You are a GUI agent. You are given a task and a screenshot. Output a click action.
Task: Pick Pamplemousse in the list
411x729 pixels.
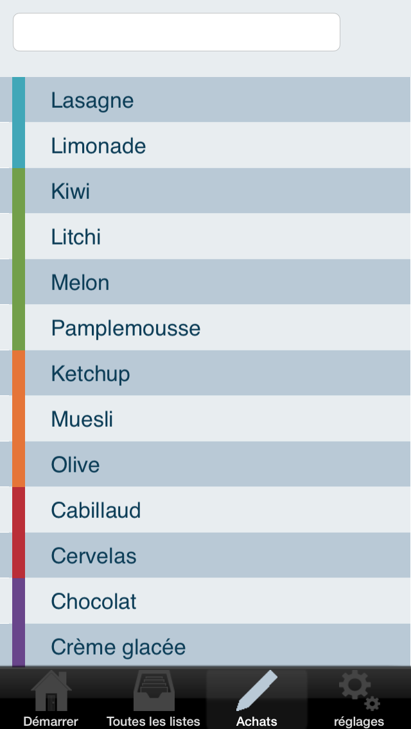click(205, 328)
